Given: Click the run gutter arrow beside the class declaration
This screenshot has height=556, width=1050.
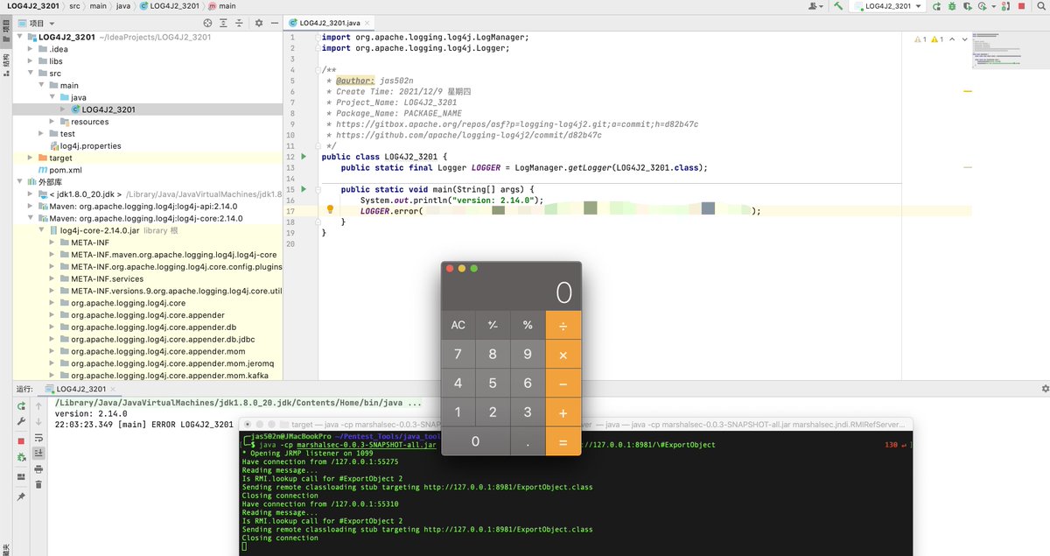Looking at the screenshot, I should click(x=304, y=156).
